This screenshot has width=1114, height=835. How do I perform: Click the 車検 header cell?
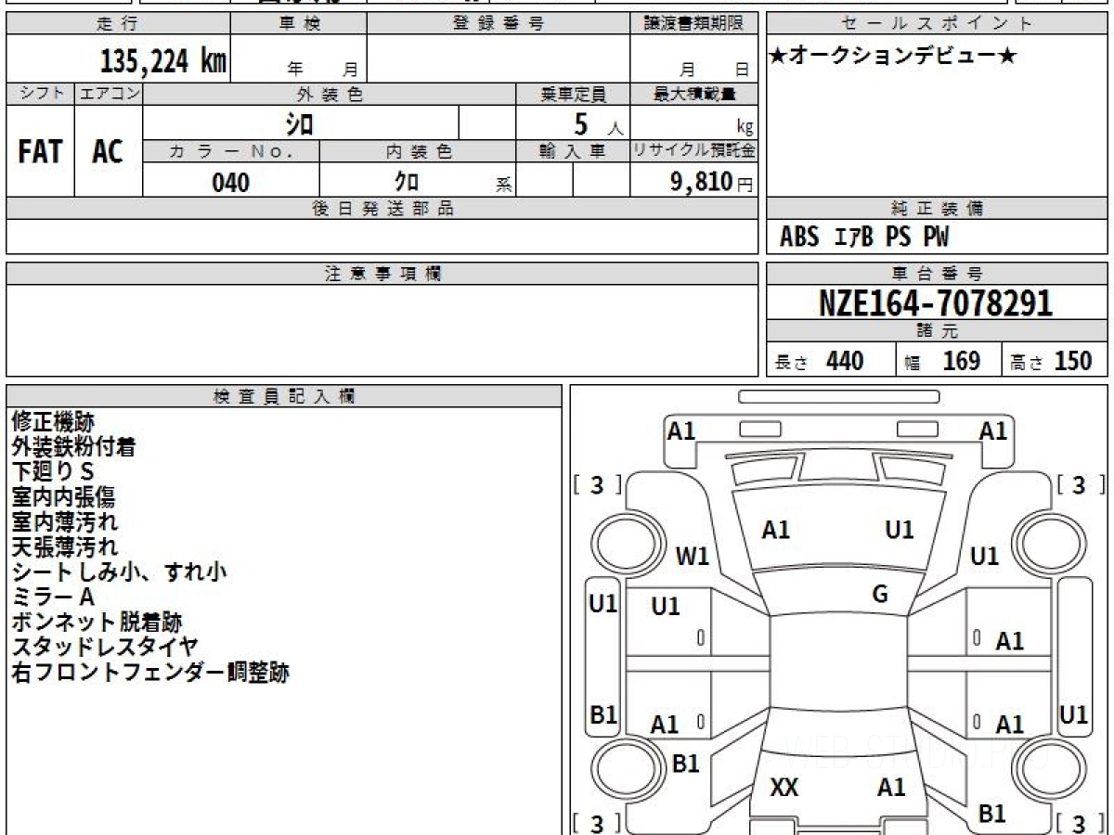[299, 24]
